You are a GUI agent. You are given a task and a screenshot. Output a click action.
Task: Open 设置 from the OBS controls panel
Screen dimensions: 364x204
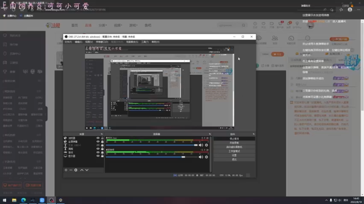pos(234,155)
